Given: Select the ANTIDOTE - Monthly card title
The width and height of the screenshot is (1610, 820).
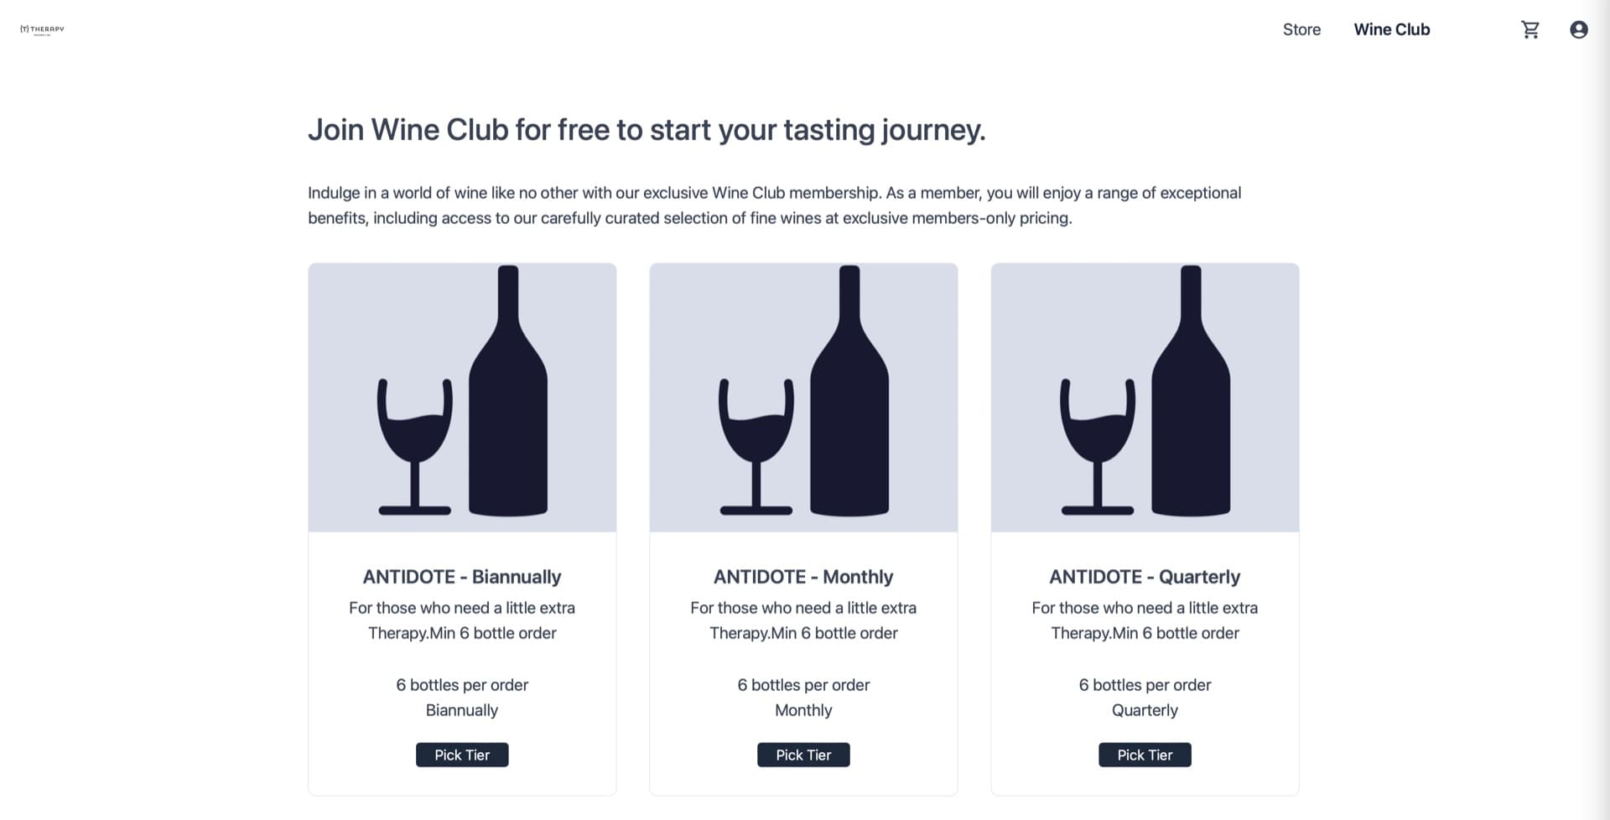Looking at the screenshot, I should (x=803, y=576).
